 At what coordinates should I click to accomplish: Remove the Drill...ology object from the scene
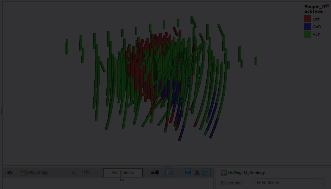74,173
